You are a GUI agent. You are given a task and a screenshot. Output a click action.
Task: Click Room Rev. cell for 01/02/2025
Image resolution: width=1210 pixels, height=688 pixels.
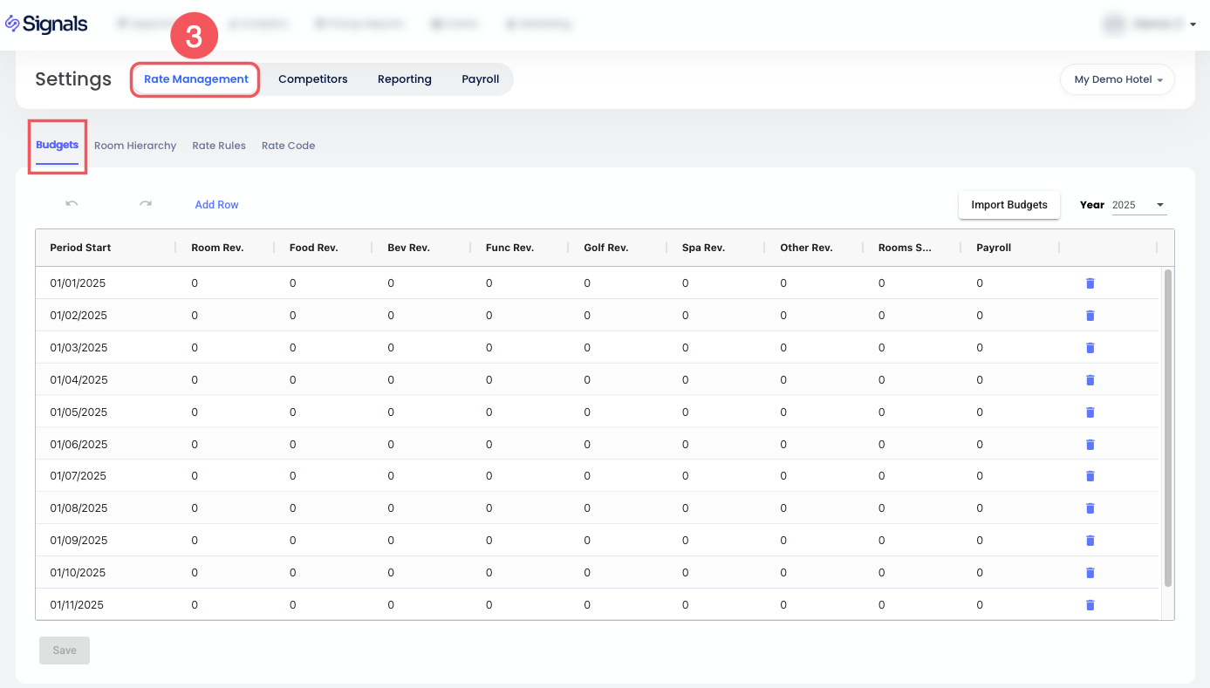click(195, 316)
